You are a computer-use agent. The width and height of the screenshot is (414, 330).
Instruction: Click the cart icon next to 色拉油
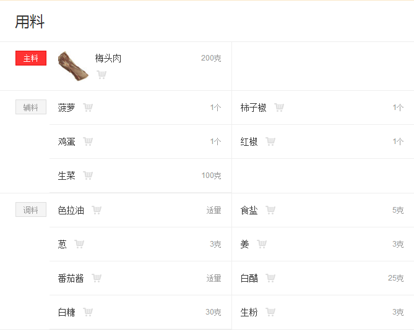point(97,210)
